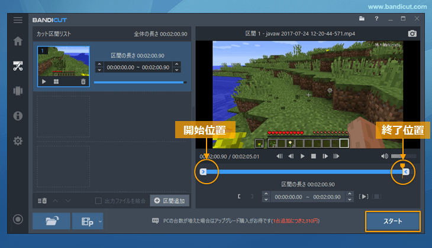Increase the end time below the timeline

(x=350, y=194)
